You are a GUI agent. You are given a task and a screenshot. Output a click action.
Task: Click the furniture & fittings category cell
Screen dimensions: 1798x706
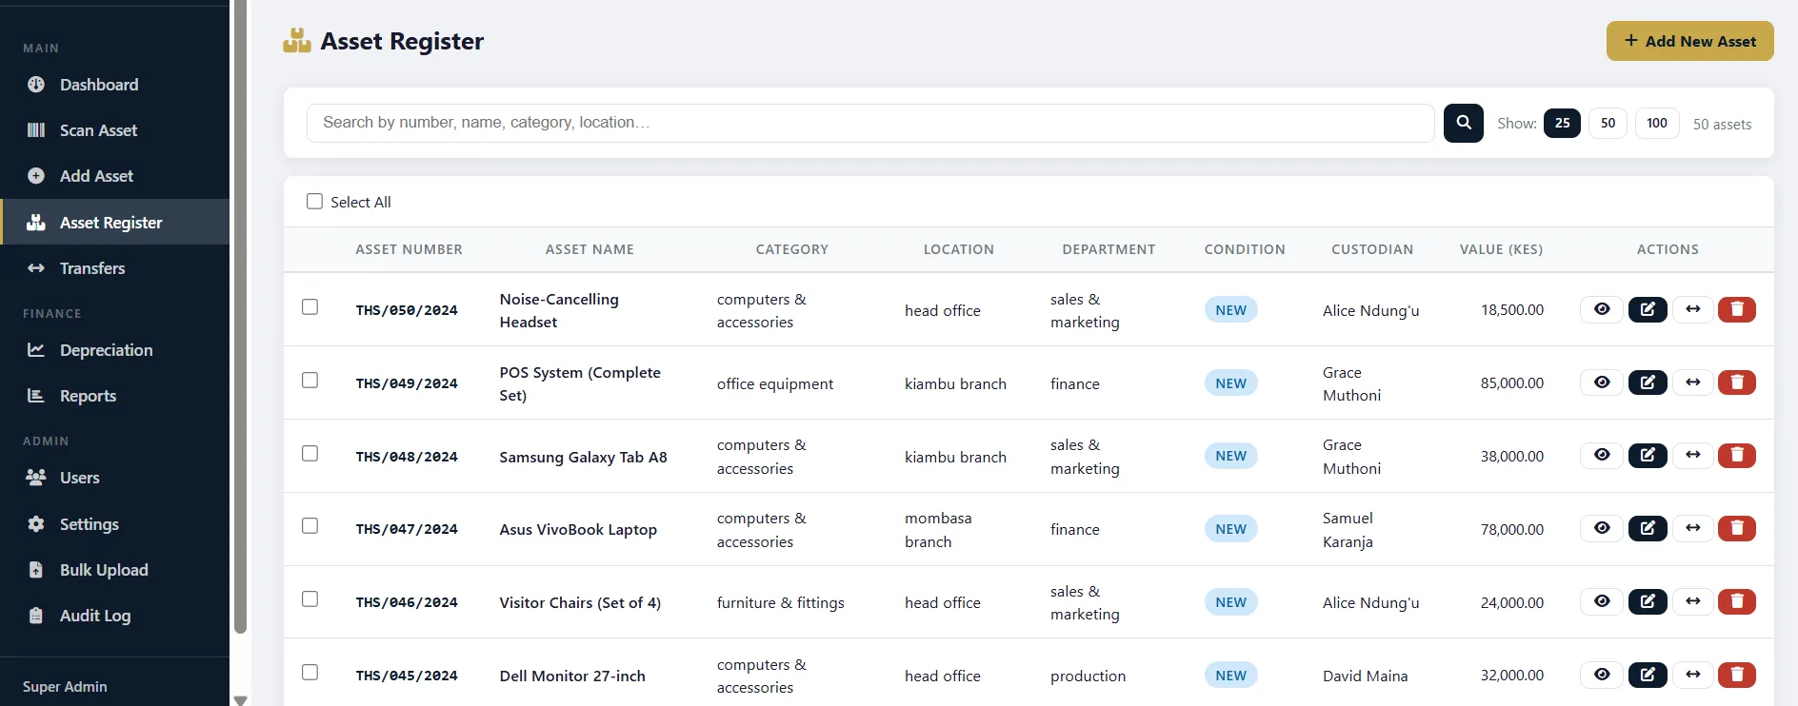(780, 602)
